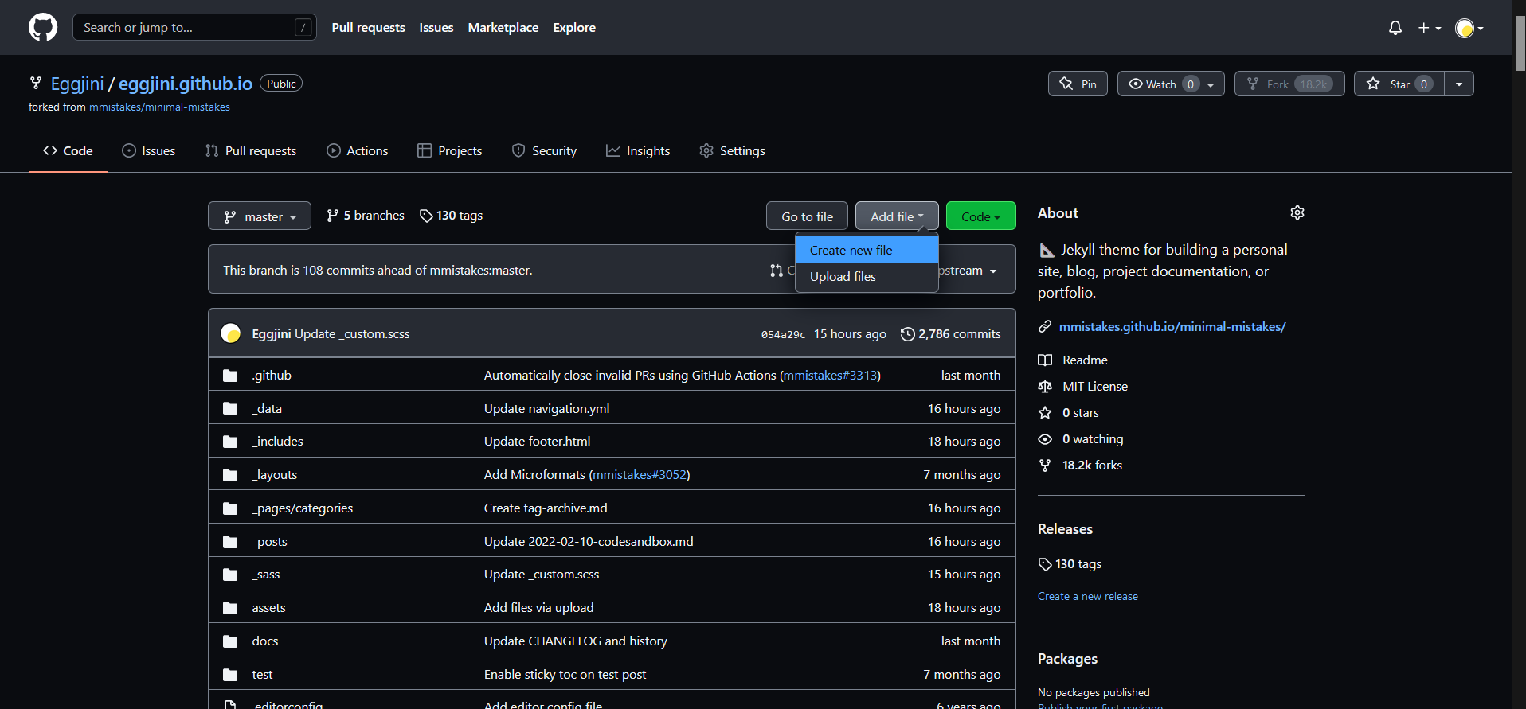Select the Code tab
1526x709 pixels.
coord(68,150)
